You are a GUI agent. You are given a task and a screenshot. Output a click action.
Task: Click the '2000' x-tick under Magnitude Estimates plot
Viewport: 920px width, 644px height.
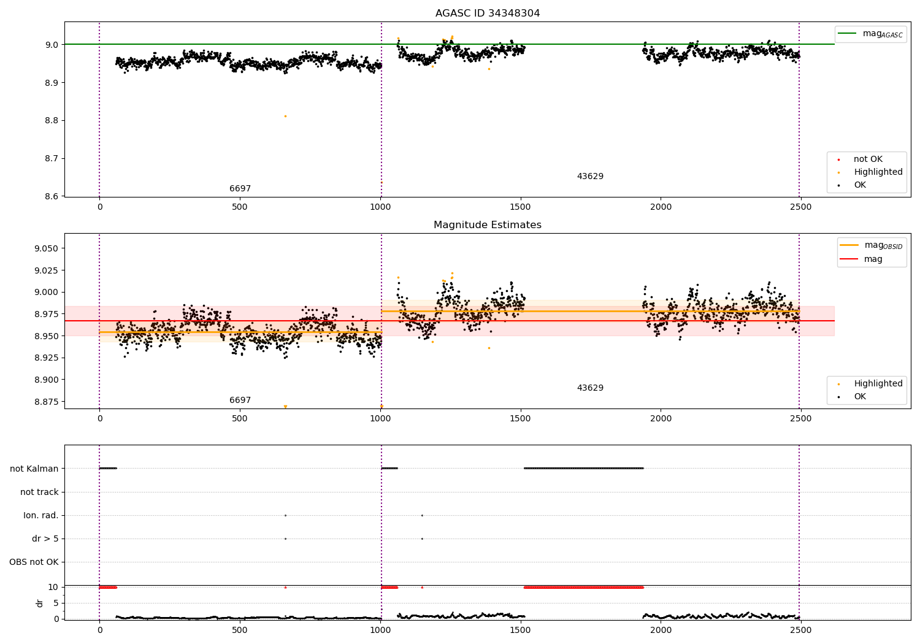click(x=661, y=419)
